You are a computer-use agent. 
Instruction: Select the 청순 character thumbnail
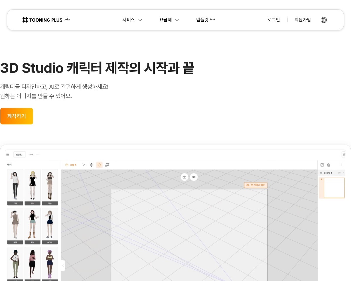(50, 187)
